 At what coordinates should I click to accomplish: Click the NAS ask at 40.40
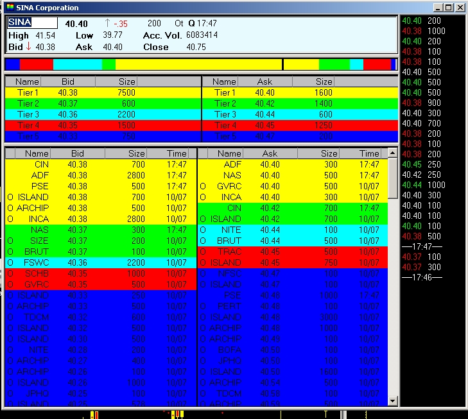pos(293,175)
